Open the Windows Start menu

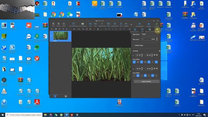pyautogui.click(x=3, y=115)
